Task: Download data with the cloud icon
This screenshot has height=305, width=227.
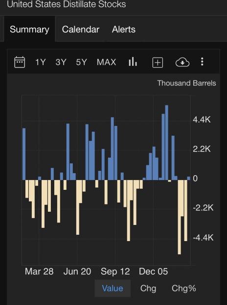Action: [x=182, y=62]
